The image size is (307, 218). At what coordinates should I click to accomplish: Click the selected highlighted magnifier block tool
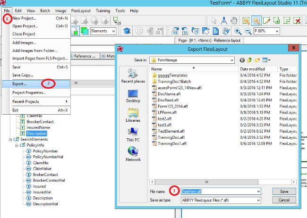tap(256, 21)
